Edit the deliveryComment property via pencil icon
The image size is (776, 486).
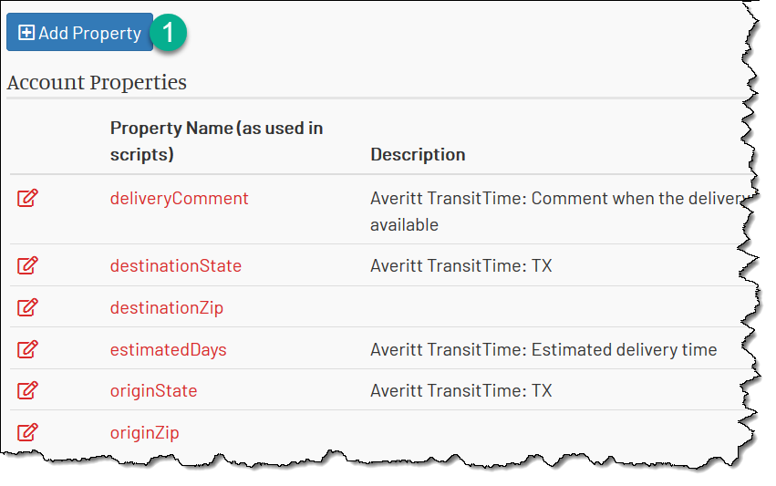click(x=27, y=198)
